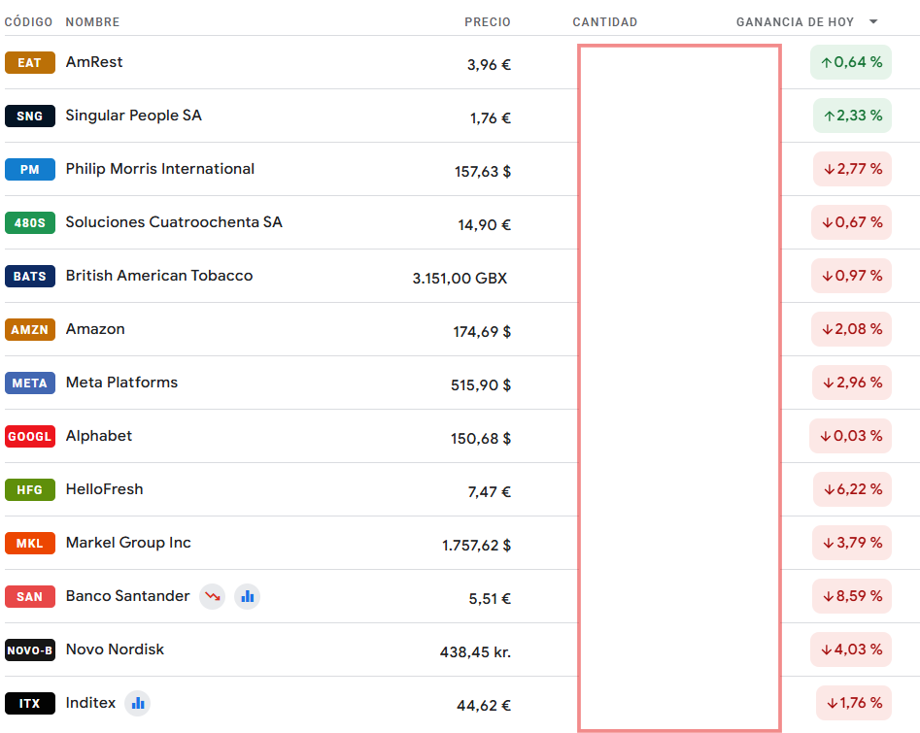
Task: Click the GOOGL ticker badge
Action: coord(30,436)
